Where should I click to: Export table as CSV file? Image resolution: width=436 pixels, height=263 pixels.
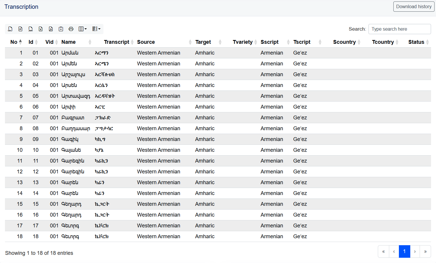(10, 29)
